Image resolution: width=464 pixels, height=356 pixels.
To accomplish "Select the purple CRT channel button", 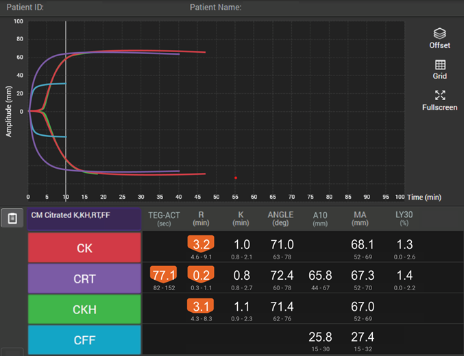I will (84, 278).
